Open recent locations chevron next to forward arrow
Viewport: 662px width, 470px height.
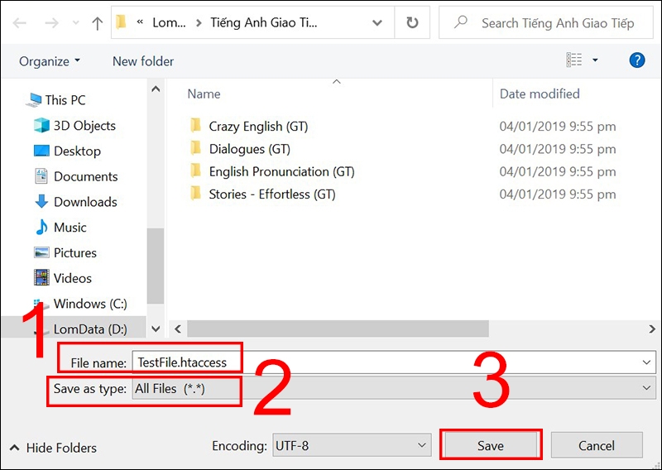[x=75, y=23]
